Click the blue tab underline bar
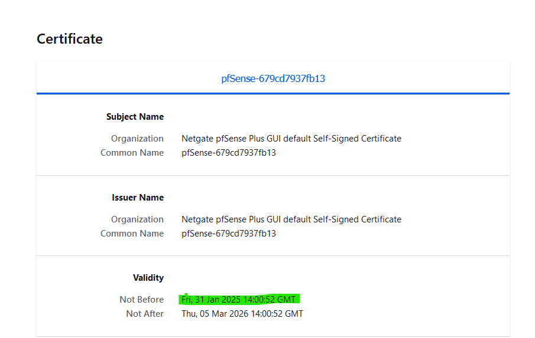 [x=273, y=93]
